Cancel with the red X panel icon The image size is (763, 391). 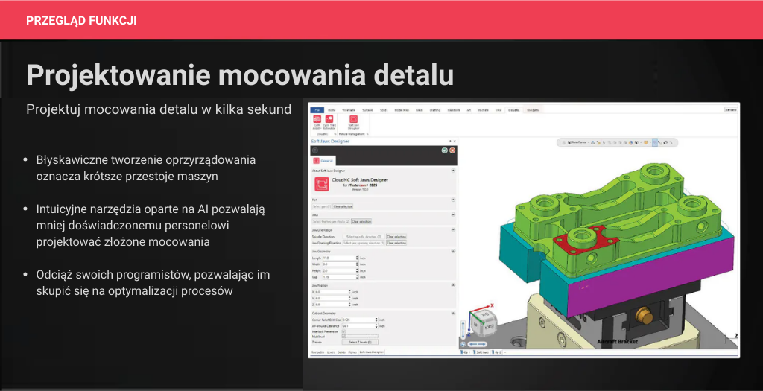click(452, 150)
